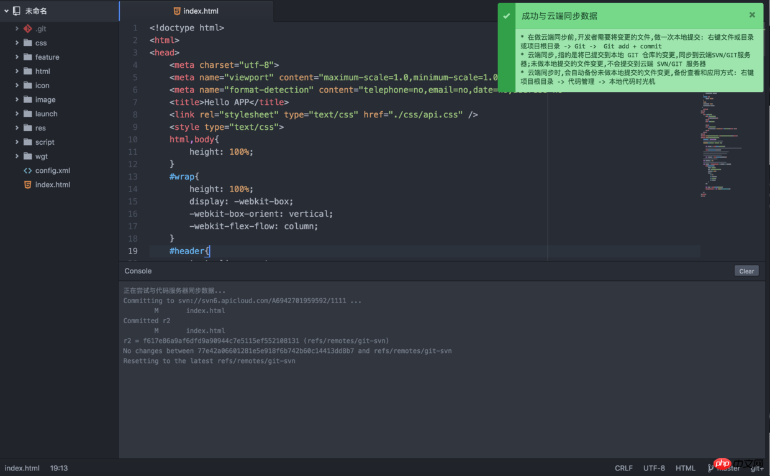The width and height of the screenshot is (770, 476).
Task: Expand the css folder chevron
Action: (x=17, y=43)
